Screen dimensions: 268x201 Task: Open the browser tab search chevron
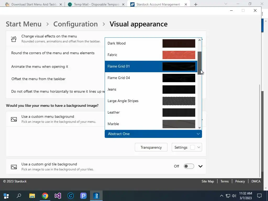226,4
